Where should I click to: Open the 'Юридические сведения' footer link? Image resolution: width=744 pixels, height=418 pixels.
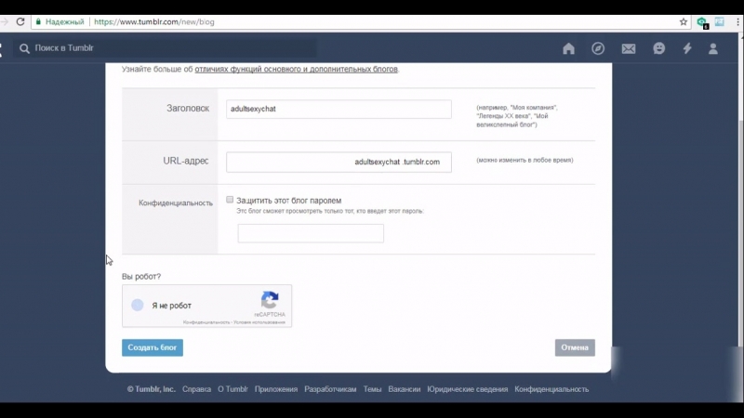(468, 389)
